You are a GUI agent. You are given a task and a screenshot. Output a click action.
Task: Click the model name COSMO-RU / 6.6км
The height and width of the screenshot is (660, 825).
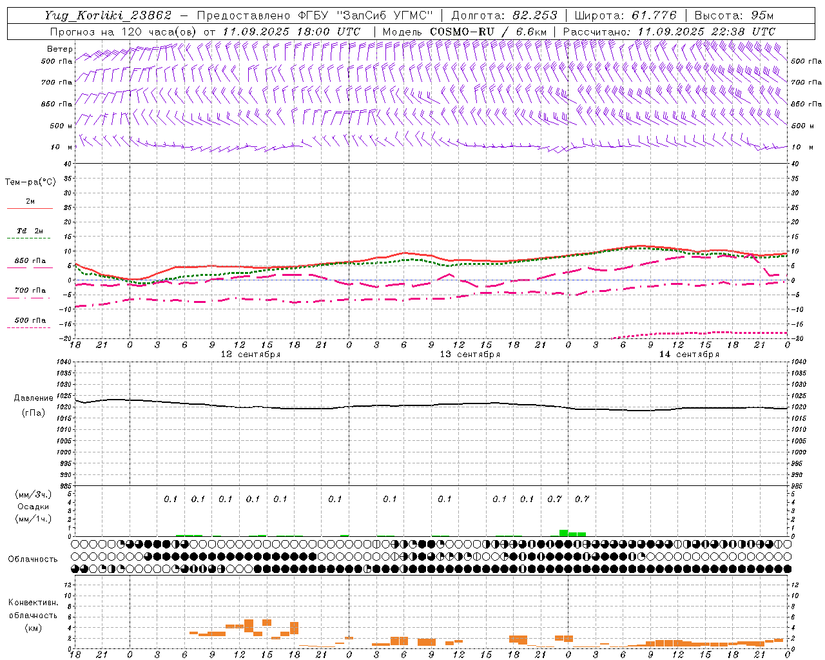(x=489, y=32)
